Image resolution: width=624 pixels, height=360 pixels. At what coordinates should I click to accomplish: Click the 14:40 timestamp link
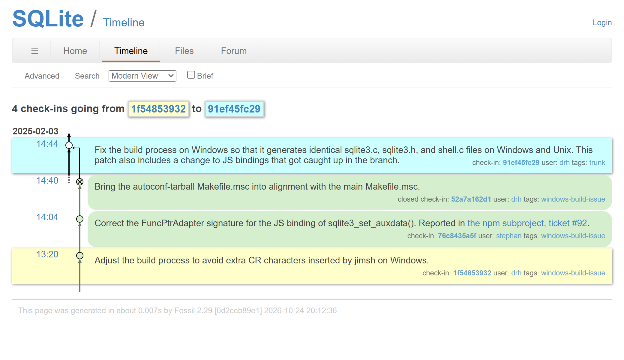(x=47, y=181)
